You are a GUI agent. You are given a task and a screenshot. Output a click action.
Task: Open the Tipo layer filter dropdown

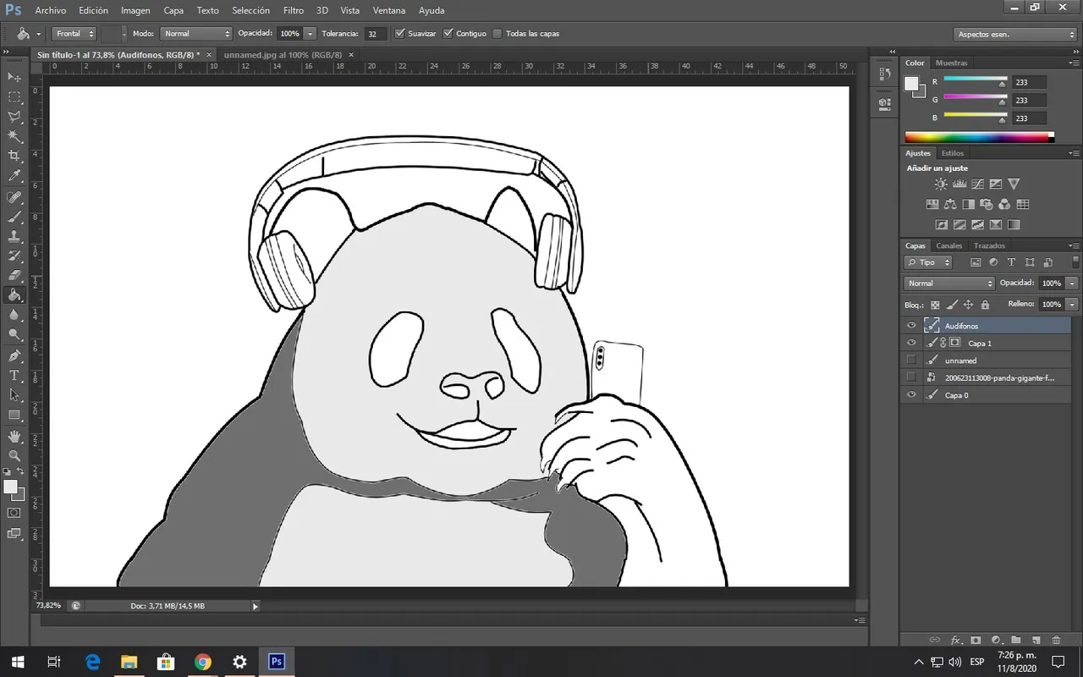pos(928,262)
